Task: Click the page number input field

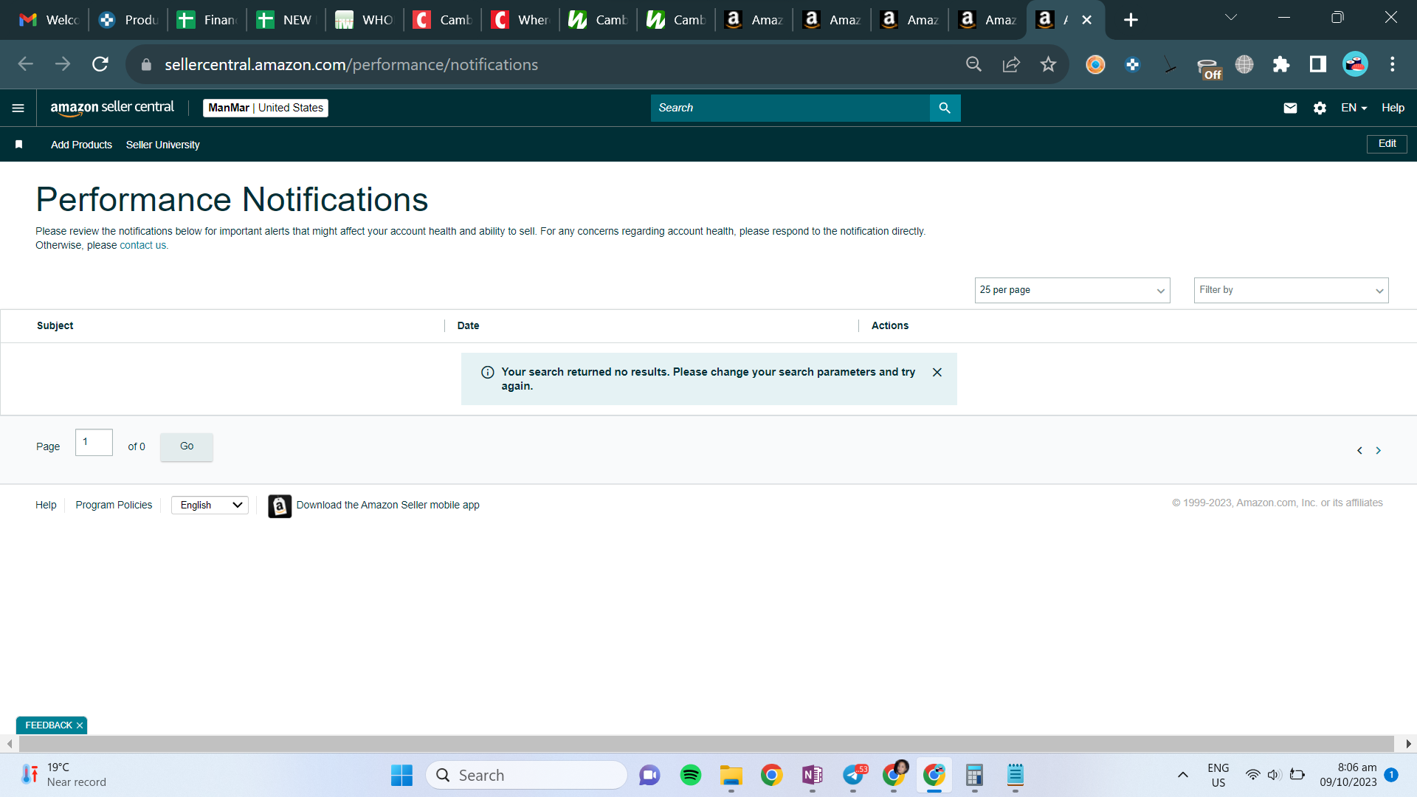Action: pos(94,443)
